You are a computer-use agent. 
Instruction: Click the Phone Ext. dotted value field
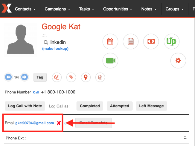pos(185,138)
